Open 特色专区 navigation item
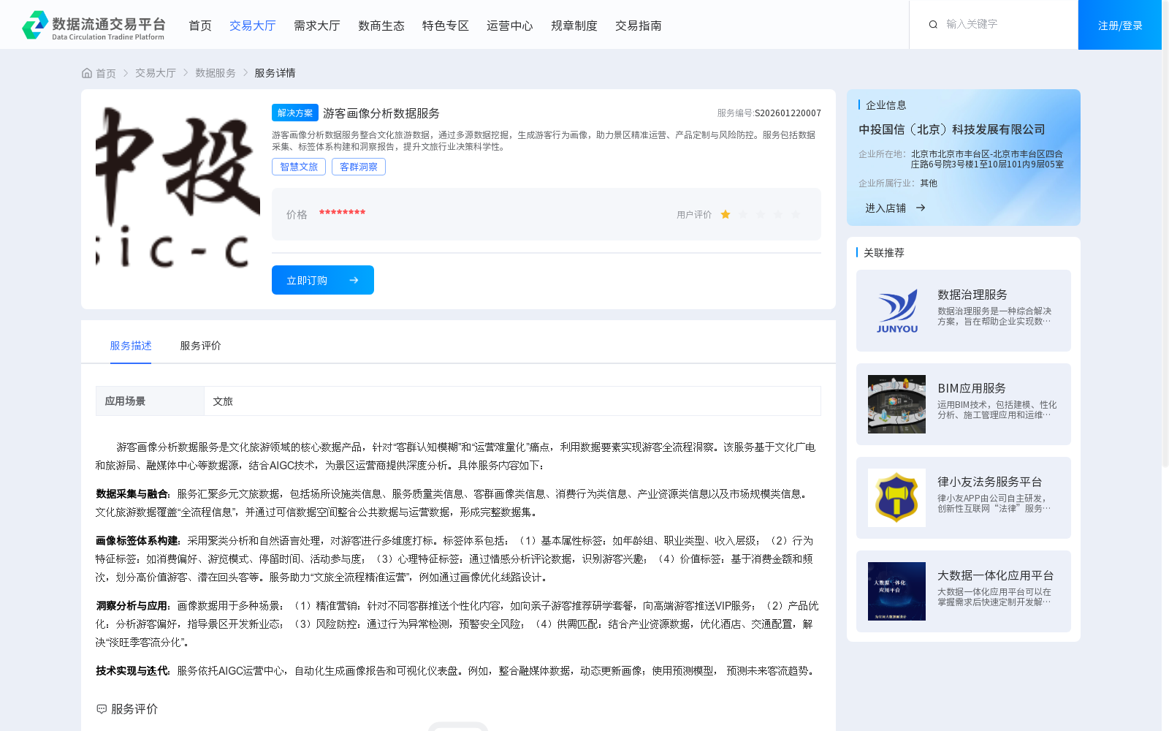 tap(446, 26)
